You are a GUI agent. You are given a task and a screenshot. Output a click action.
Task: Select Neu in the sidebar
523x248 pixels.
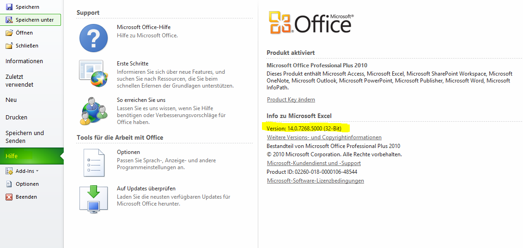click(x=11, y=100)
